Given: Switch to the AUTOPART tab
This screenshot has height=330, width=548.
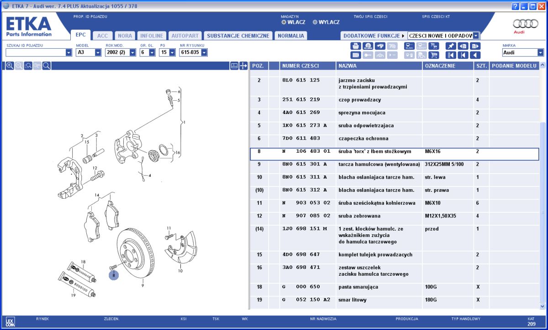Looking at the screenshot, I should tap(185, 36).
